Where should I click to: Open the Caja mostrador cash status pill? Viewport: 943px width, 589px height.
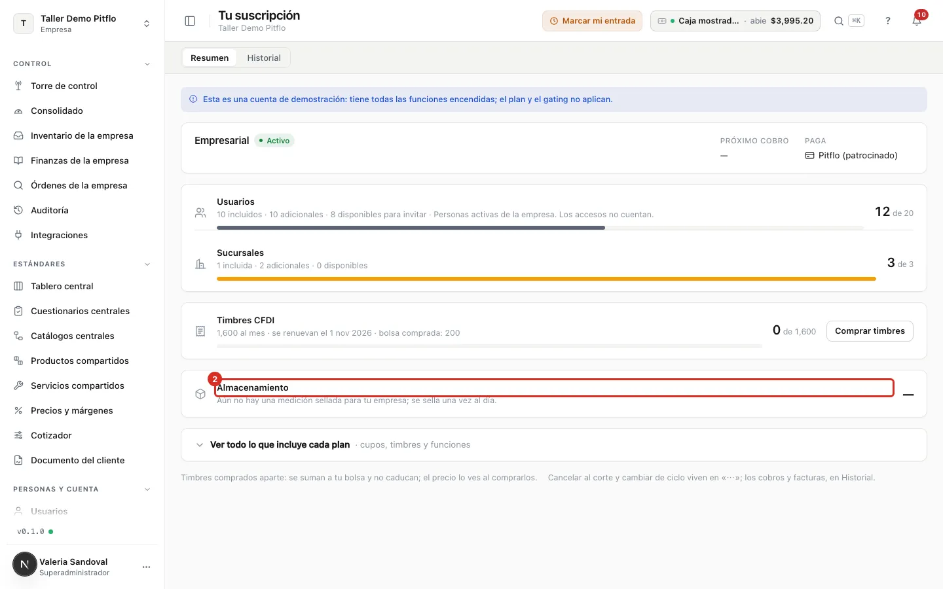click(735, 21)
